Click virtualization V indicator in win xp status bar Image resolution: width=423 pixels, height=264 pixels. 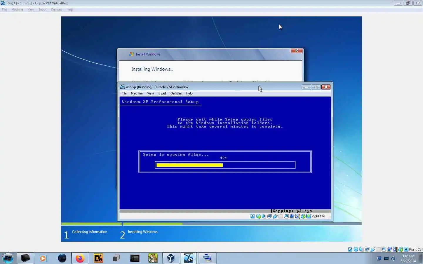click(298, 216)
